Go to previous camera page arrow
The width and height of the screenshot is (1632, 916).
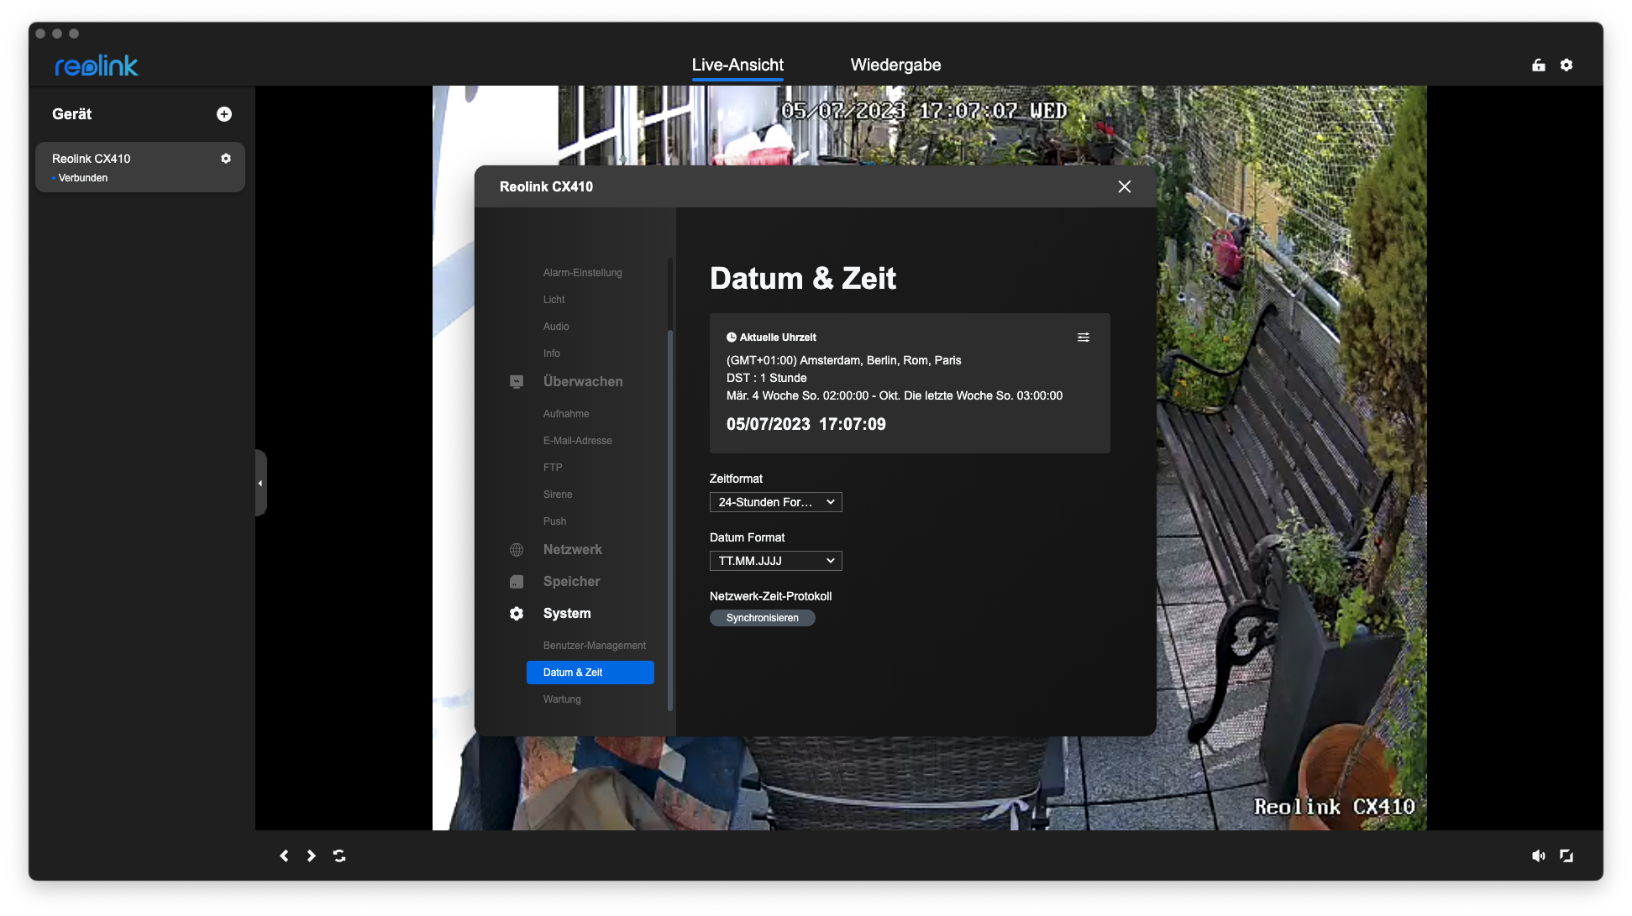click(284, 856)
